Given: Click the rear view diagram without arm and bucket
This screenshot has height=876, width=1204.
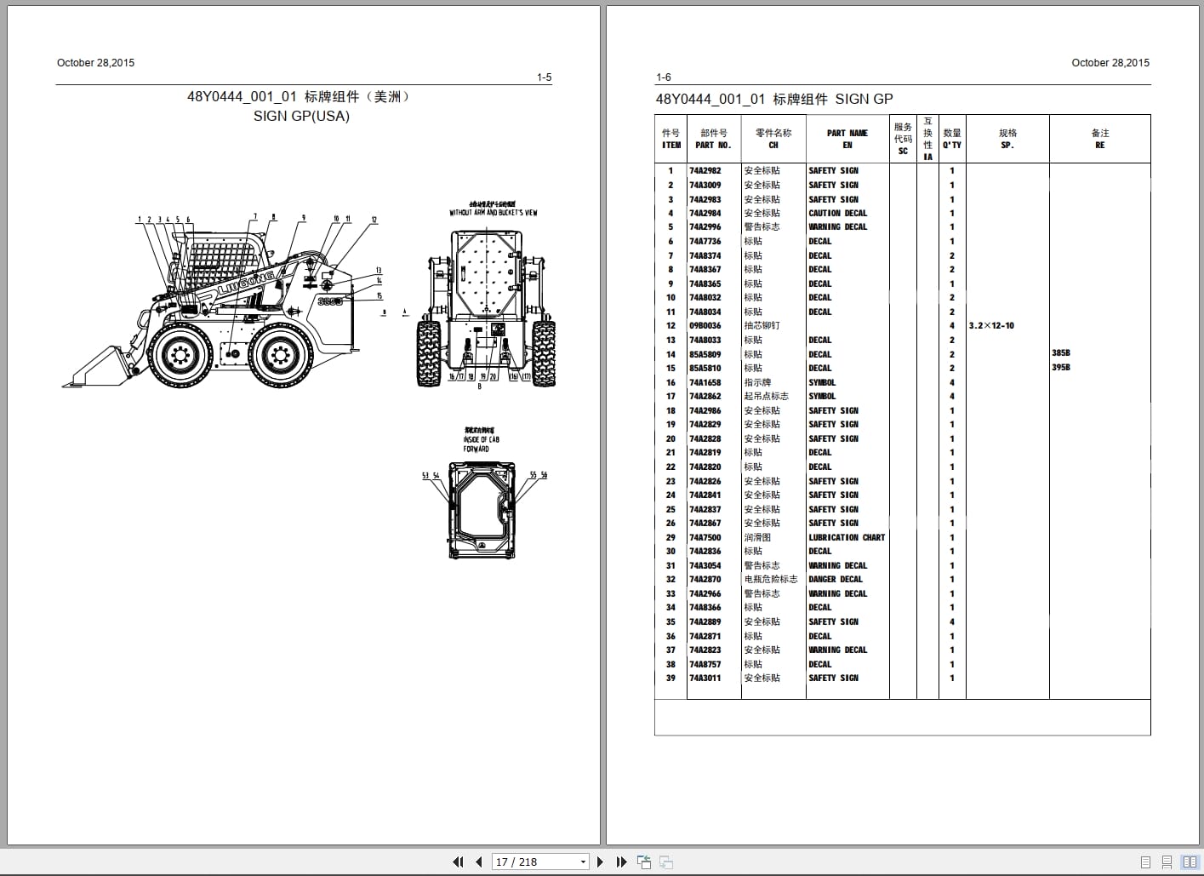Looking at the screenshot, I should (x=486, y=308).
